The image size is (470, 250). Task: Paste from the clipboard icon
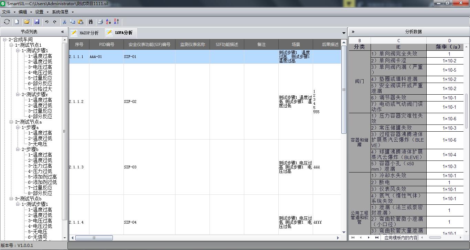pyautogui.click(x=81, y=22)
